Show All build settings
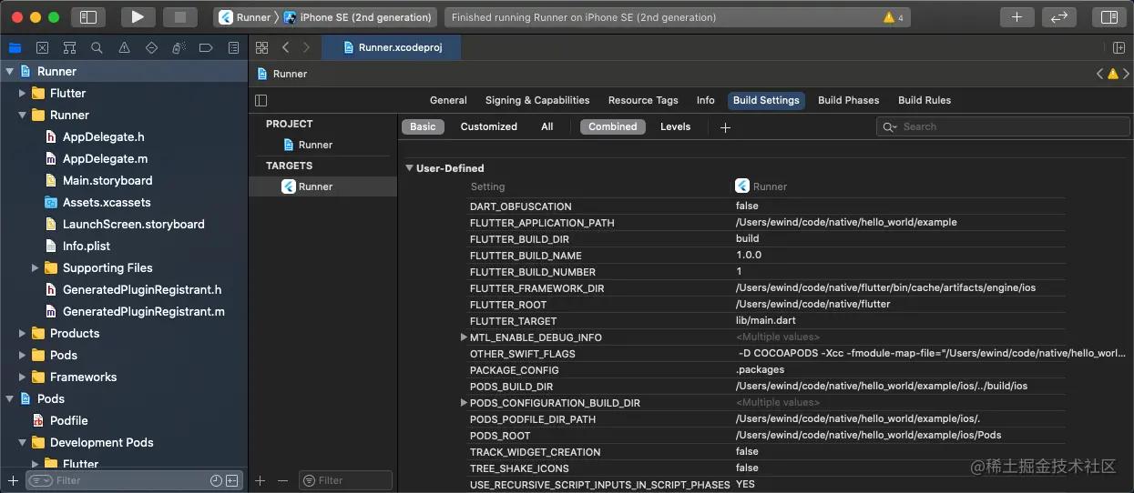Image resolution: width=1134 pixels, height=493 pixels. click(x=547, y=126)
